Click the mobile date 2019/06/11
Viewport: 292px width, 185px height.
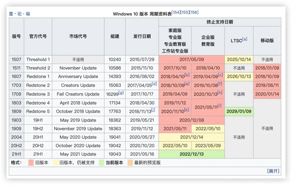click(x=267, y=85)
